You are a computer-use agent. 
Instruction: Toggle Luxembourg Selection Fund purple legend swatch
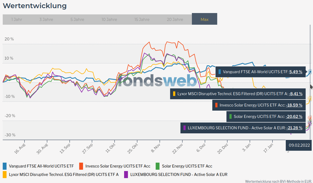[126, 175]
